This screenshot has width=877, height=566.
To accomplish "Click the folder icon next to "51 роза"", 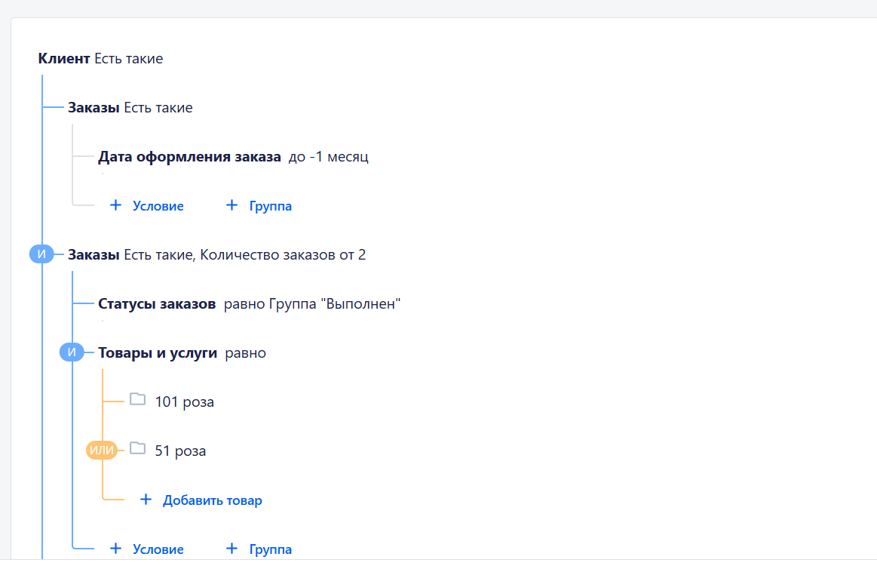I will pos(137,449).
